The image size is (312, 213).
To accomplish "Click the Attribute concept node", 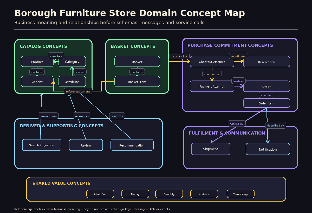I will (72, 82).
